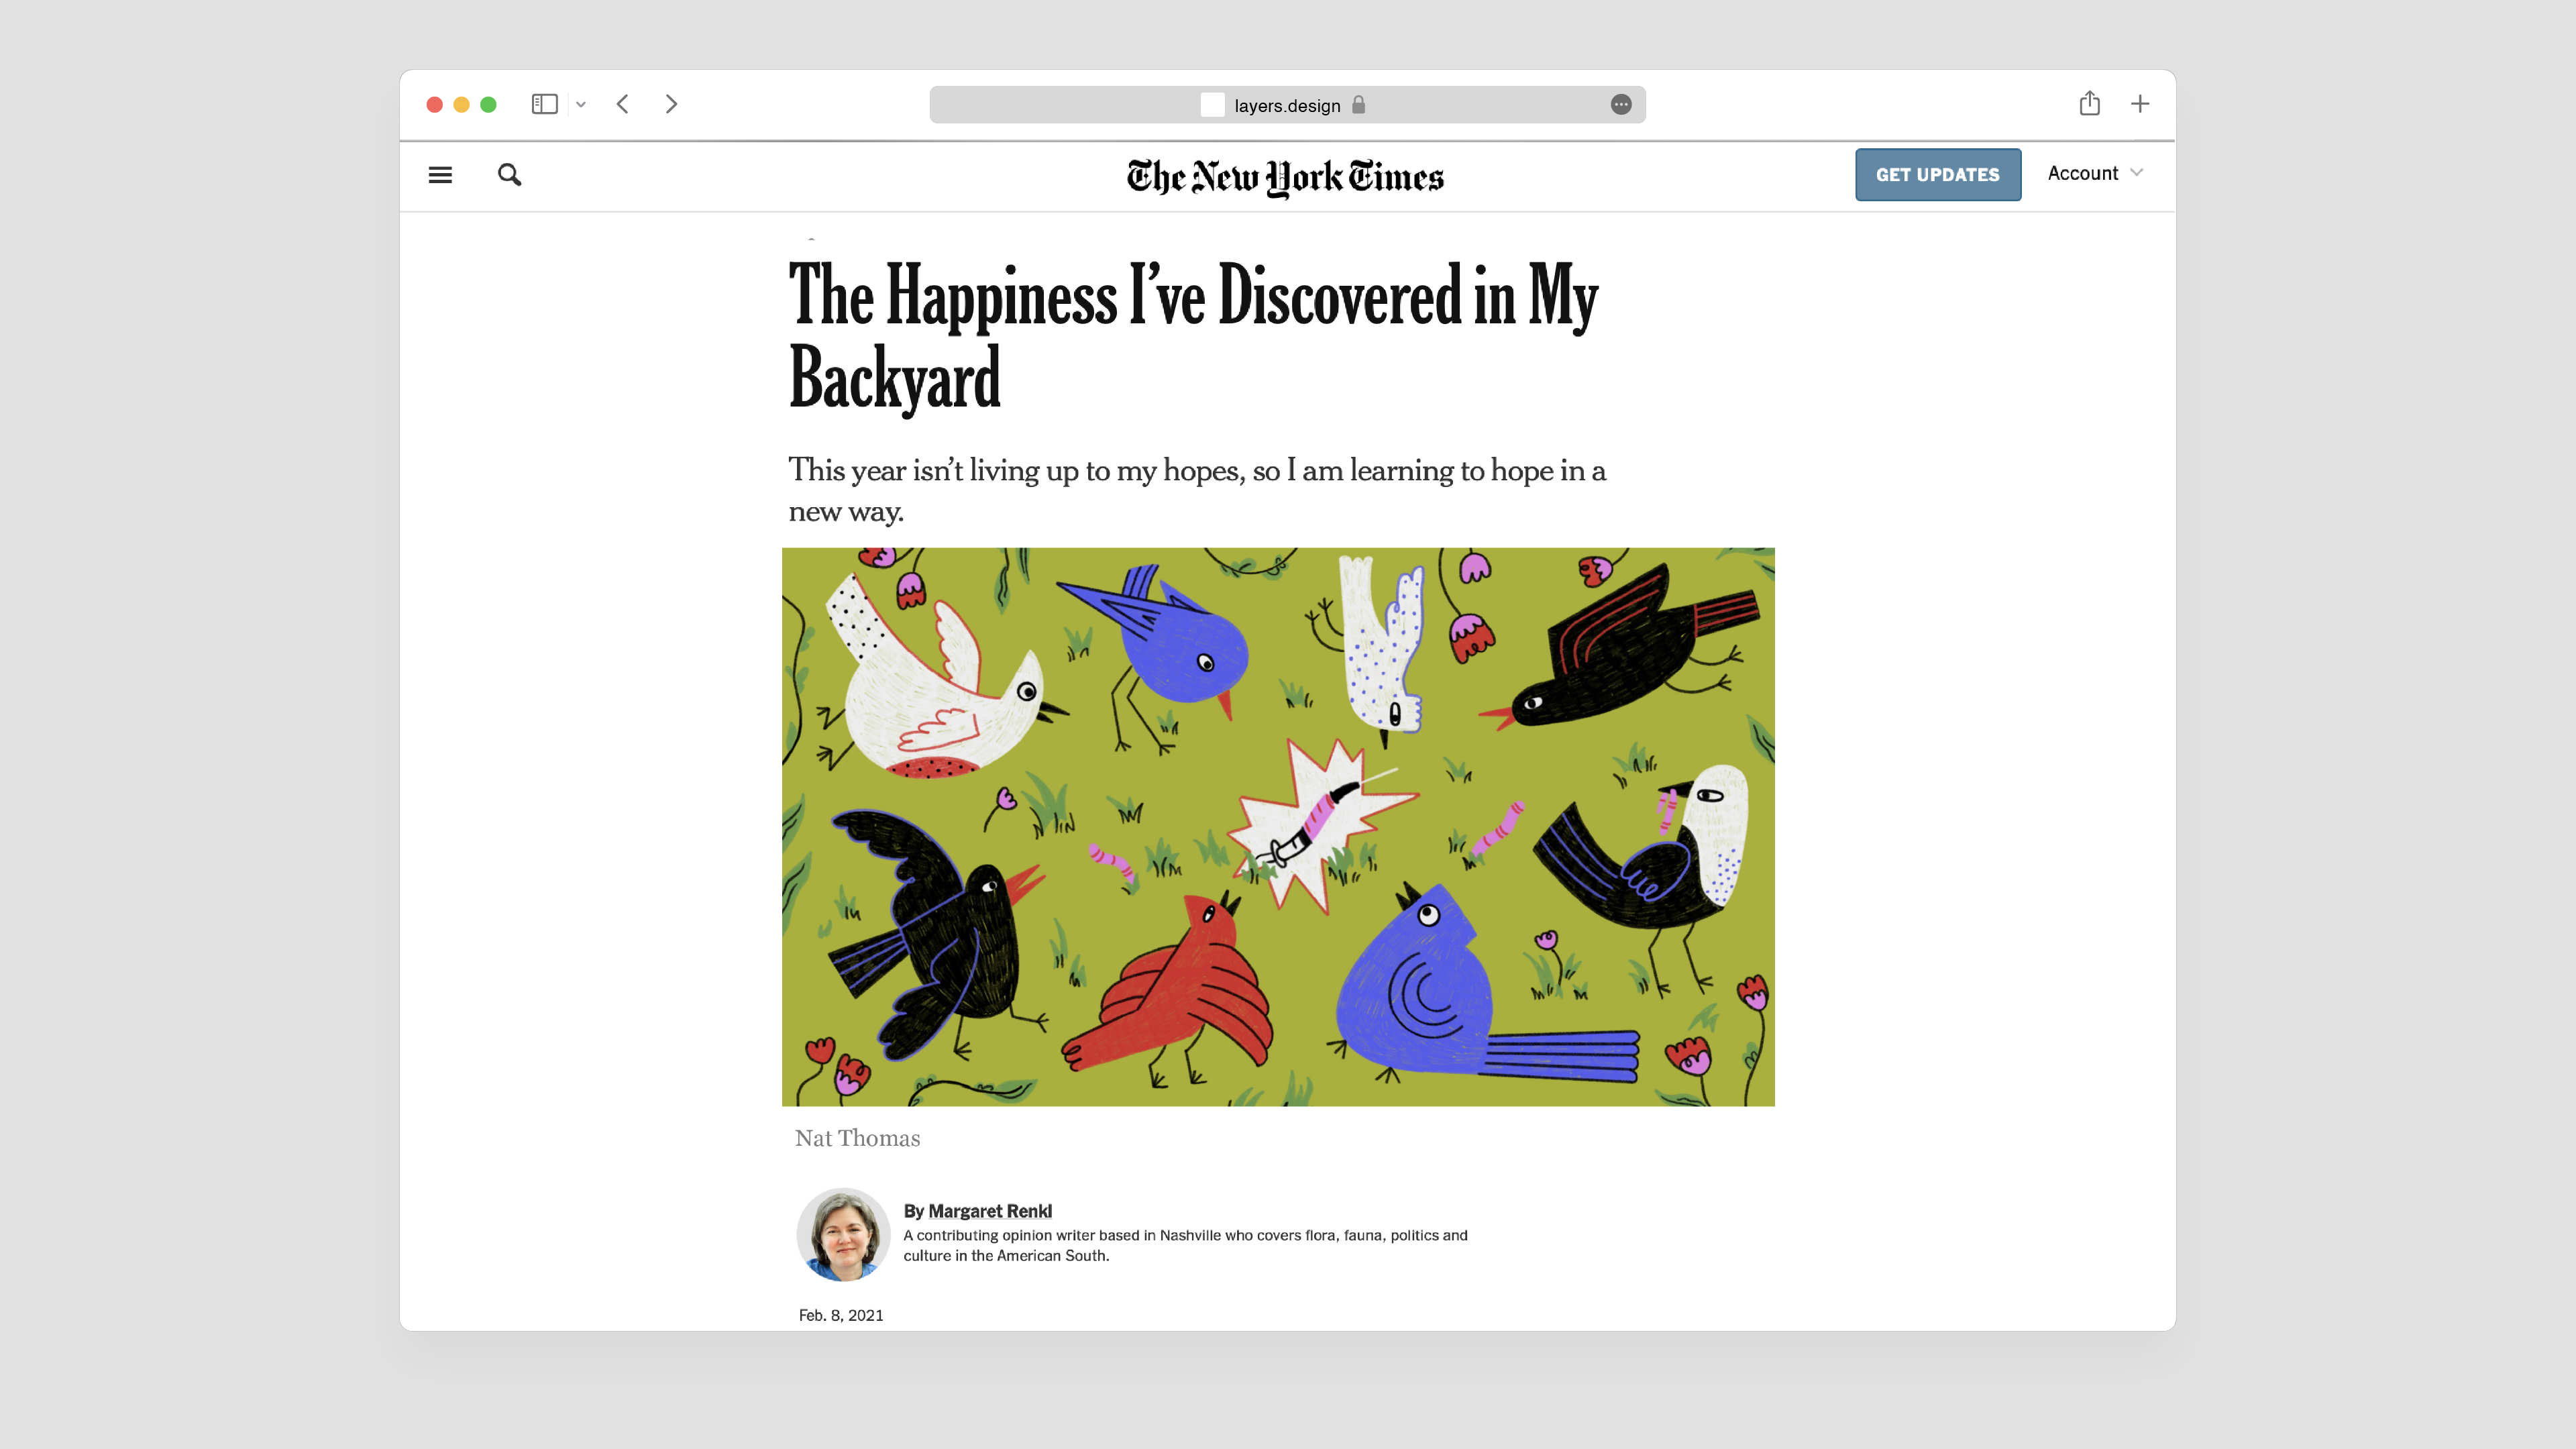The image size is (2576, 1449).
Task: Click the birds illustration image
Action: pos(1278,826)
